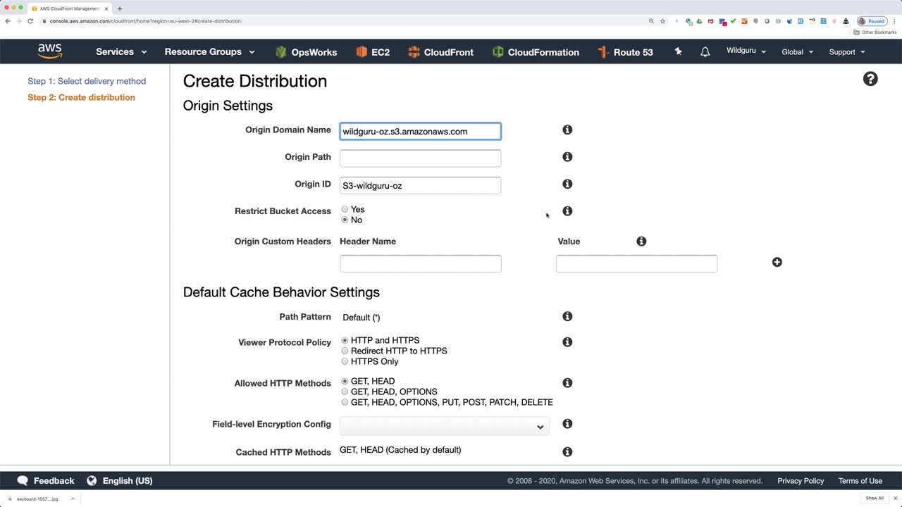Go back to Step 1: Select delivery method
The width and height of the screenshot is (902, 507).
pos(87,81)
